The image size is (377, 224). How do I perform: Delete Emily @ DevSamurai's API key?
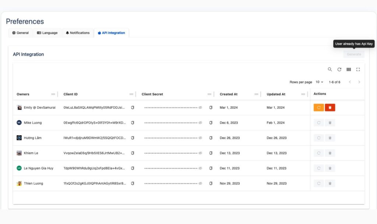(330, 107)
